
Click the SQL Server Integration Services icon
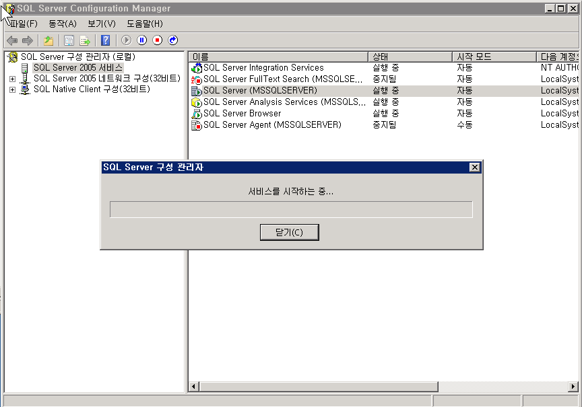click(196, 68)
